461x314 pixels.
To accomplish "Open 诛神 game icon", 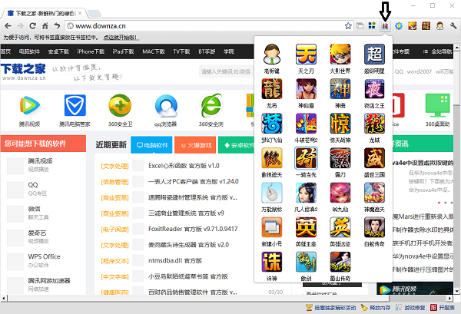I will point(272,262).
